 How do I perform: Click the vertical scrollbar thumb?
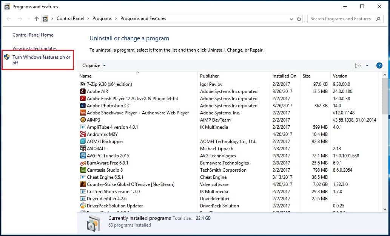385,96
